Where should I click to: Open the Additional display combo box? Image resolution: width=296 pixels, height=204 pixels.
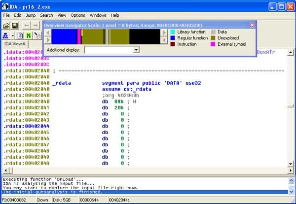pos(112,50)
